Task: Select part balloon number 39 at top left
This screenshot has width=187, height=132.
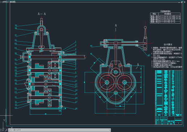Action: [x=16, y=25]
